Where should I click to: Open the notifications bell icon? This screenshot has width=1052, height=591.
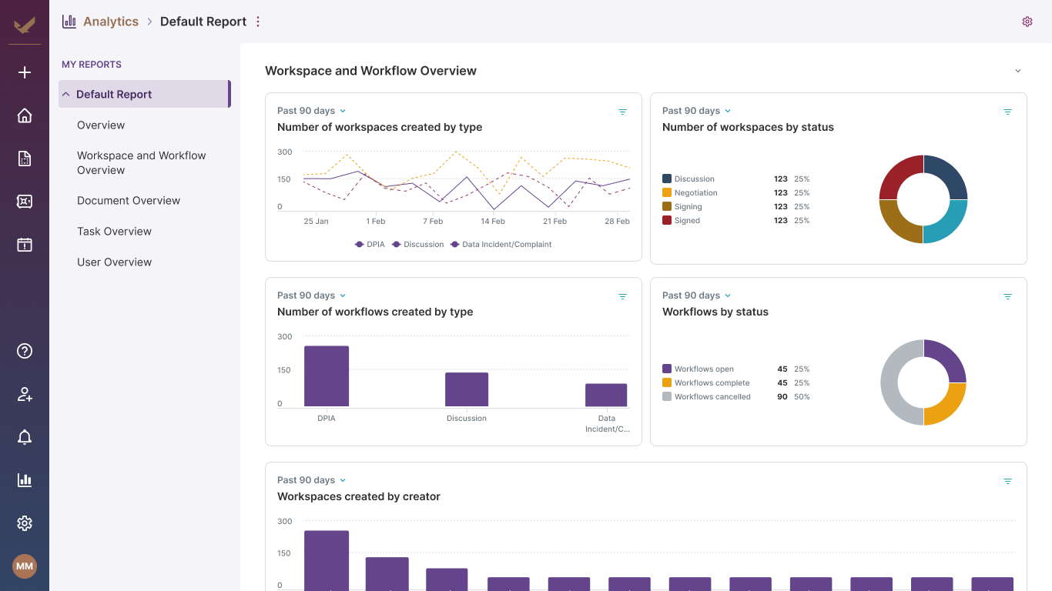pyautogui.click(x=25, y=437)
